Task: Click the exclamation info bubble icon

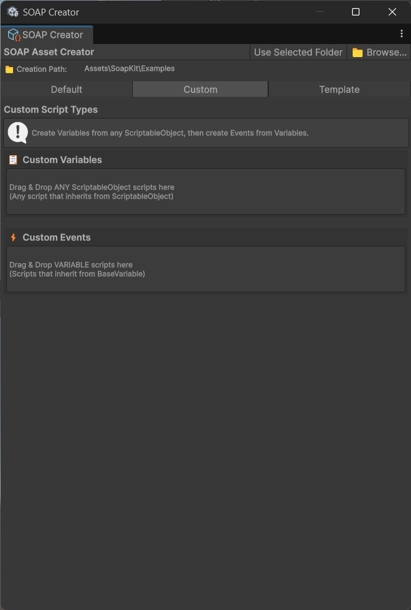Action: (18, 132)
